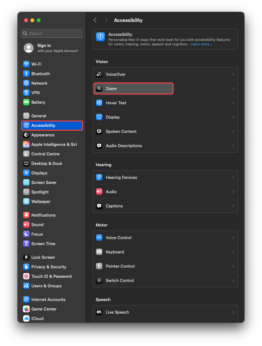Open Audio Descriptions row chevron
This screenshot has height=346, width=262.
coord(233,146)
